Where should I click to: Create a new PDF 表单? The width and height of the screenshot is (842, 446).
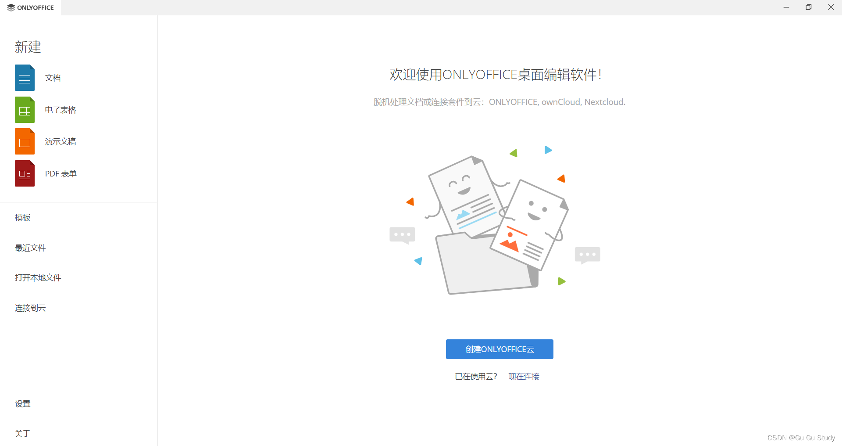click(61, 173)
